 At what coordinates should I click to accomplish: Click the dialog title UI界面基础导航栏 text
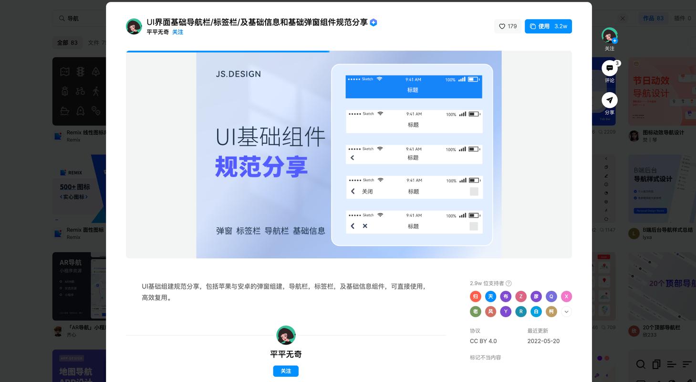(257, 22)
